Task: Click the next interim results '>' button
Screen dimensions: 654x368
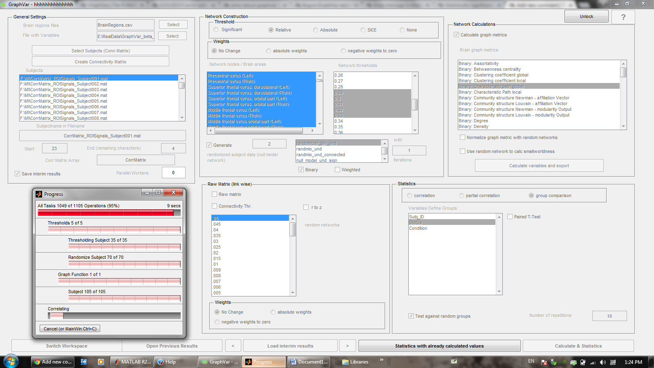Action: [x=347, y=346]
